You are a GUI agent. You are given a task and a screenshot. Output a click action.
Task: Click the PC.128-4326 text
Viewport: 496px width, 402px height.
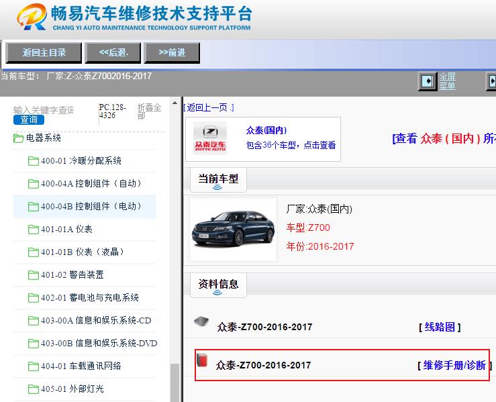113,111
